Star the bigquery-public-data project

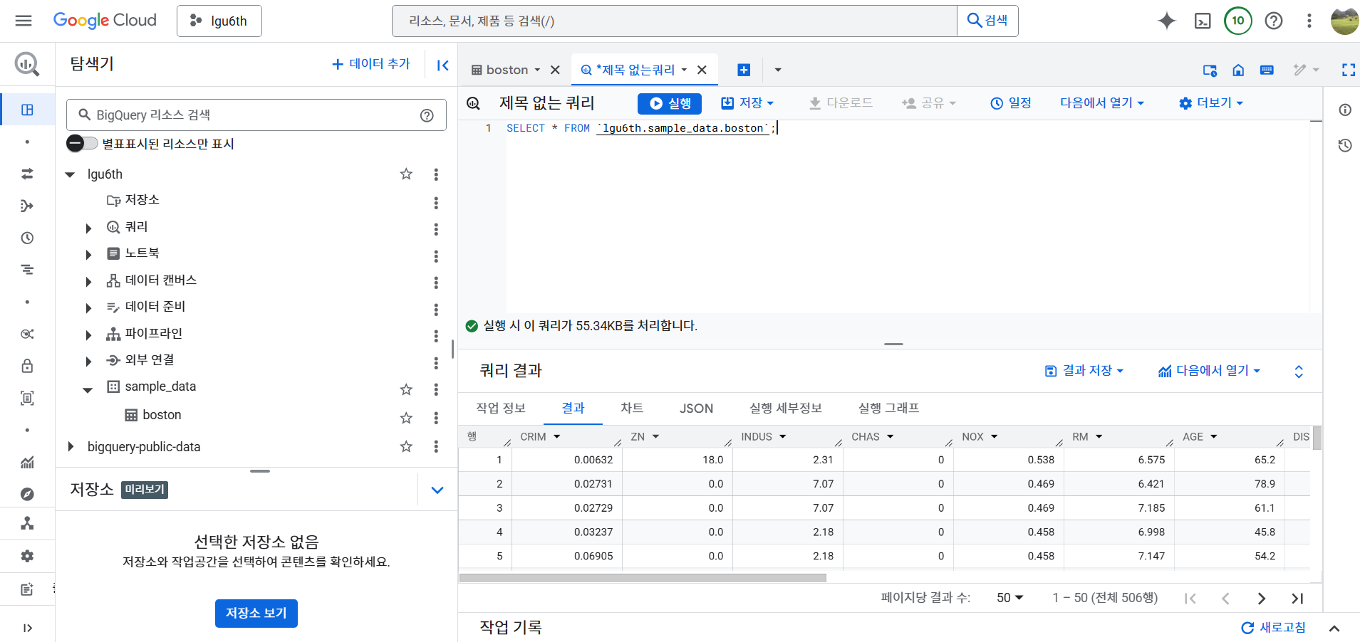(406, 446)
